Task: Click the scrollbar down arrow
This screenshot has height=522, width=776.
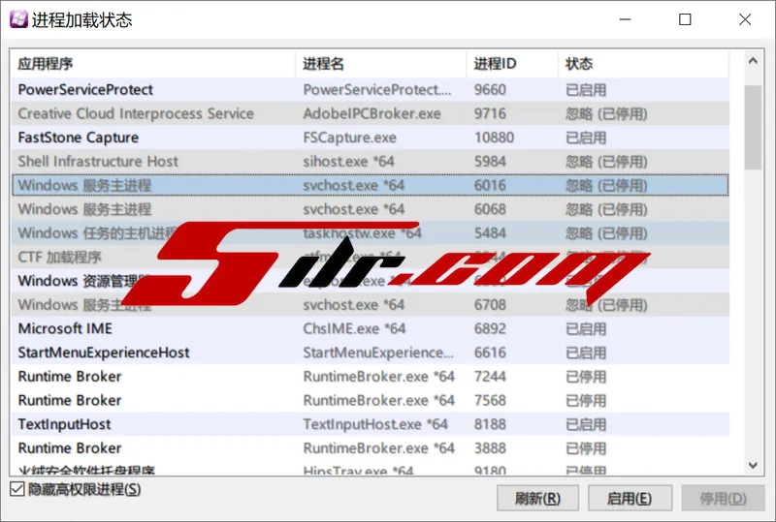Action: click(754, 465)
